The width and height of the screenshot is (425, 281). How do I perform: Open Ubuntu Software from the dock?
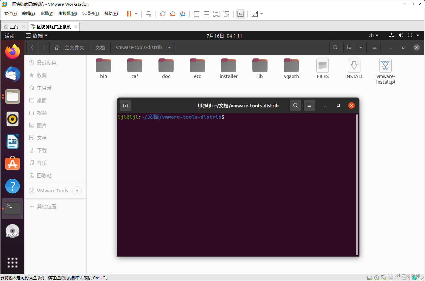click(13, 164)
